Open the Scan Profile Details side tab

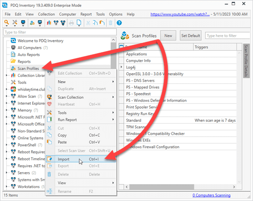tap(246, 61)
